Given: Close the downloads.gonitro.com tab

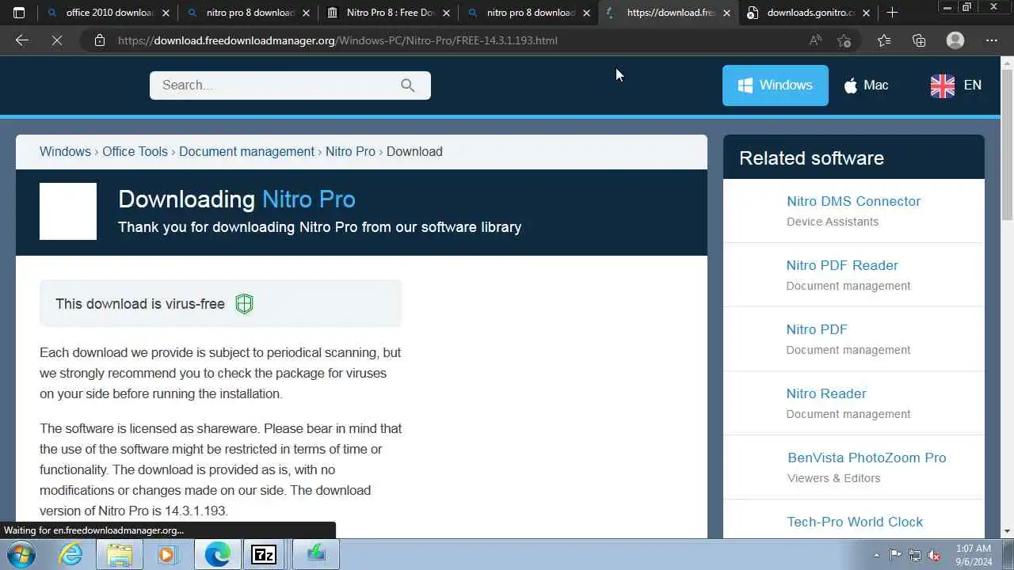Looking at the screenshot, I should click(x=867, y=13).
